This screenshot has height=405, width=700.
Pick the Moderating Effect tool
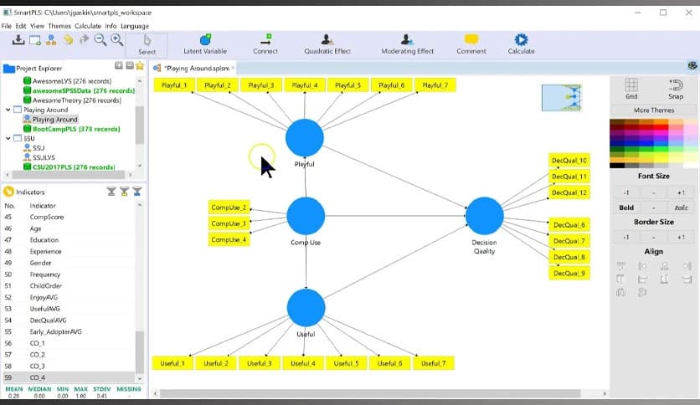pos(407,44)
